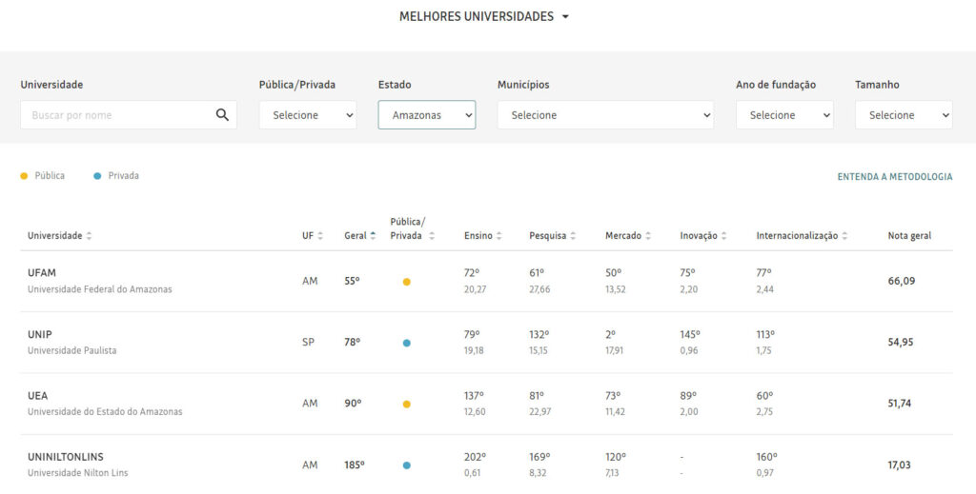Expand the Municípios select dropdown
The width and height of the screenshot is (976, 494).
(605, 115)
